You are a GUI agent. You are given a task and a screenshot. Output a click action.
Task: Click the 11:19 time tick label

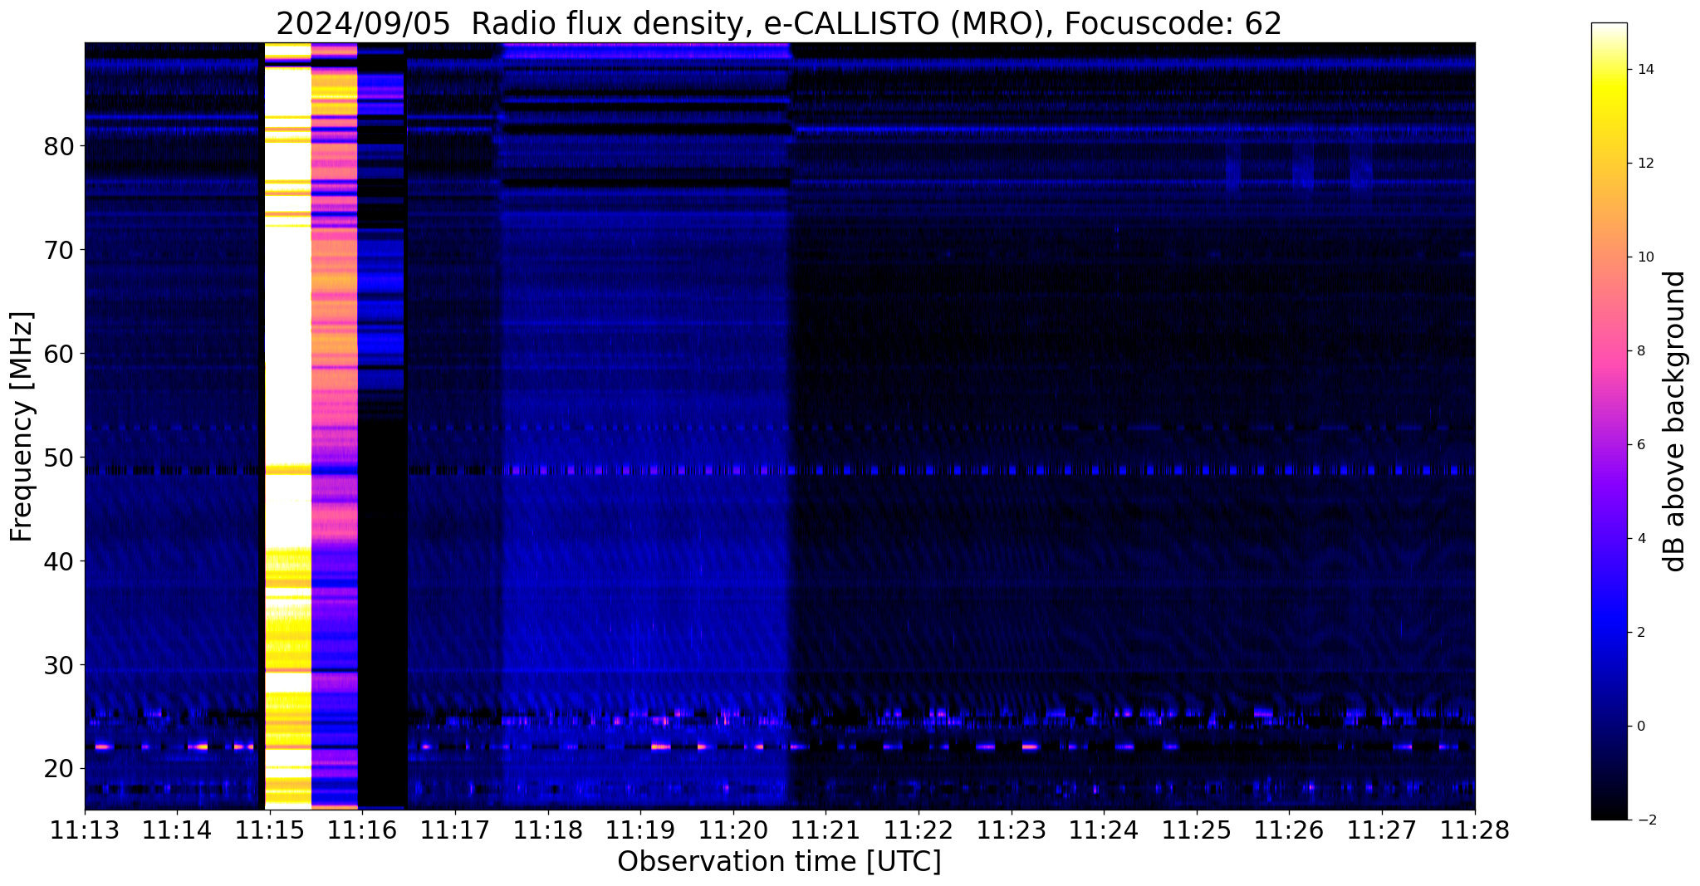[641, 830]
